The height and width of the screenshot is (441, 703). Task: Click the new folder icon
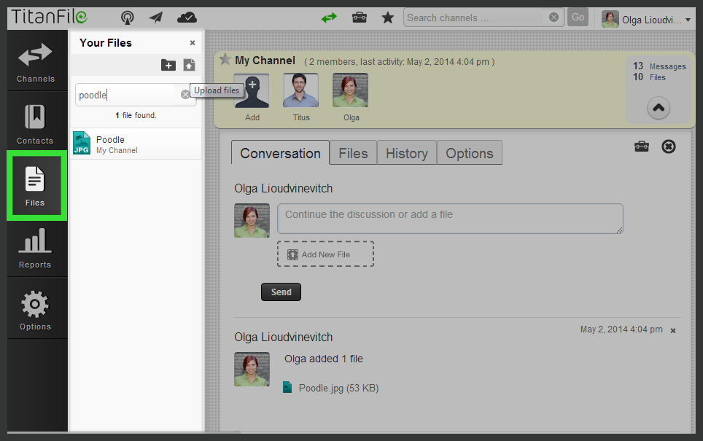(x=168, y=65)
